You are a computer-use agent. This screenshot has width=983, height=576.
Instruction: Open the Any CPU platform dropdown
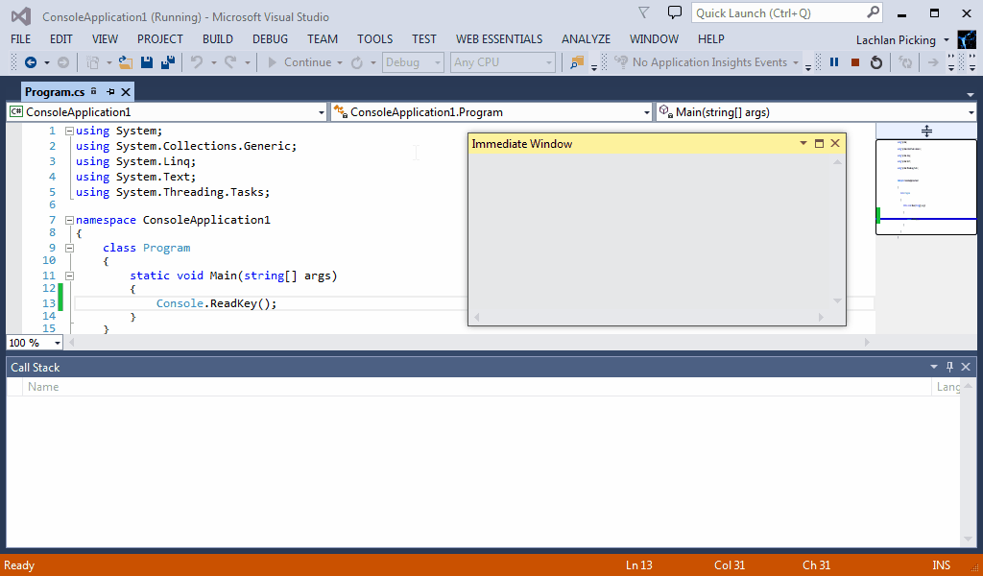click(x=548, y=62)
